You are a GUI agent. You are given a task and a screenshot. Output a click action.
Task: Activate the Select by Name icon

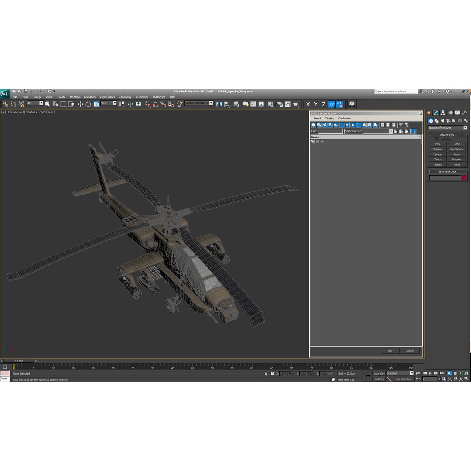click(x=55, y=104)
